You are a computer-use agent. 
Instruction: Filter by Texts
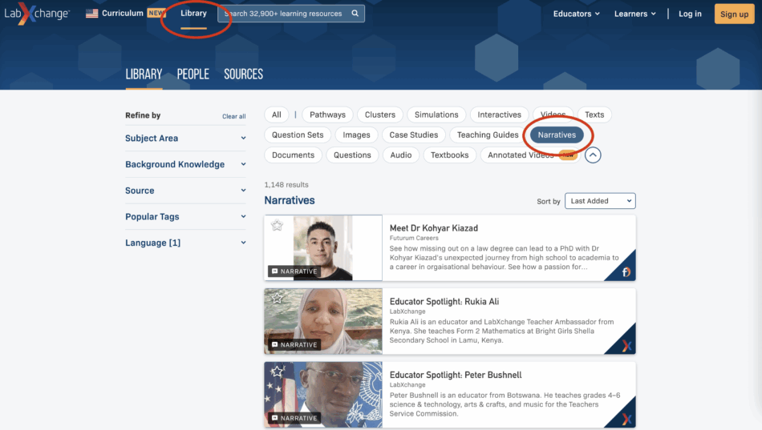[594, 115]
